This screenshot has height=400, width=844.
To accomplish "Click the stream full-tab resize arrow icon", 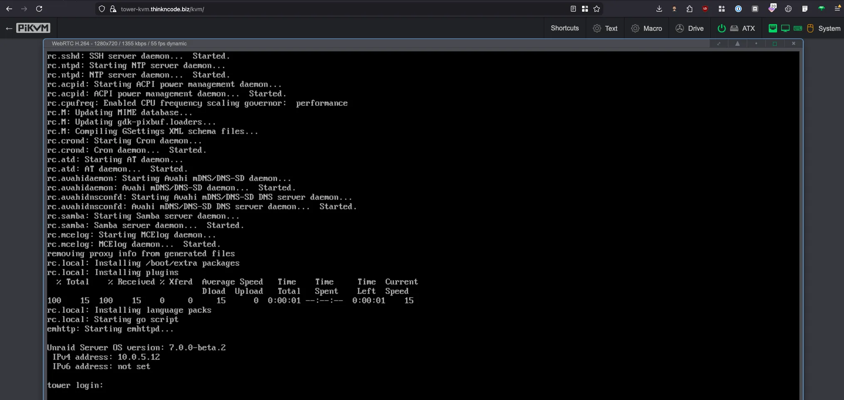I will 718,44.
